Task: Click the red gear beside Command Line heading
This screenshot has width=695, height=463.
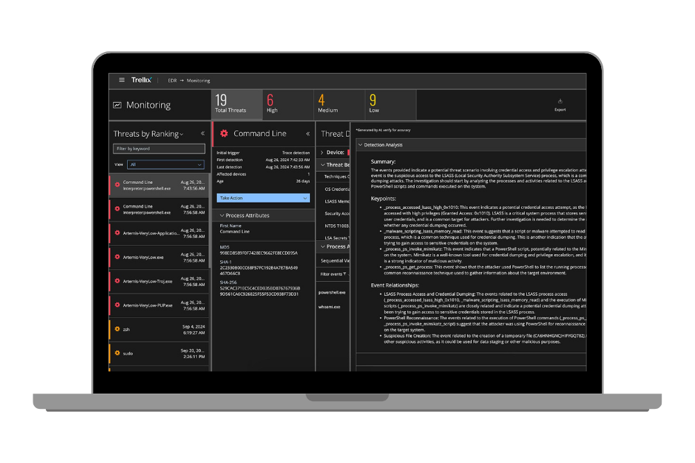Action: coord(224,133)
